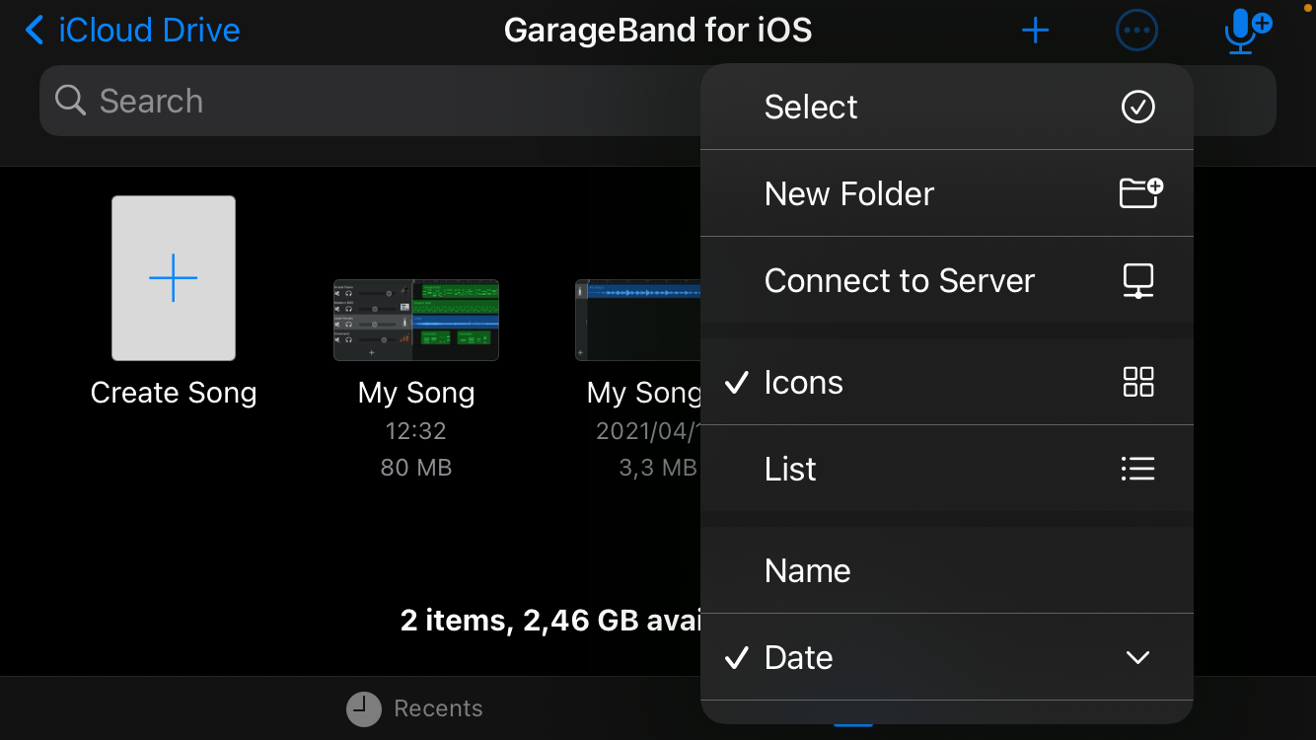
Task: Open the Recents clock icon
Action: (x=363, y=707)
